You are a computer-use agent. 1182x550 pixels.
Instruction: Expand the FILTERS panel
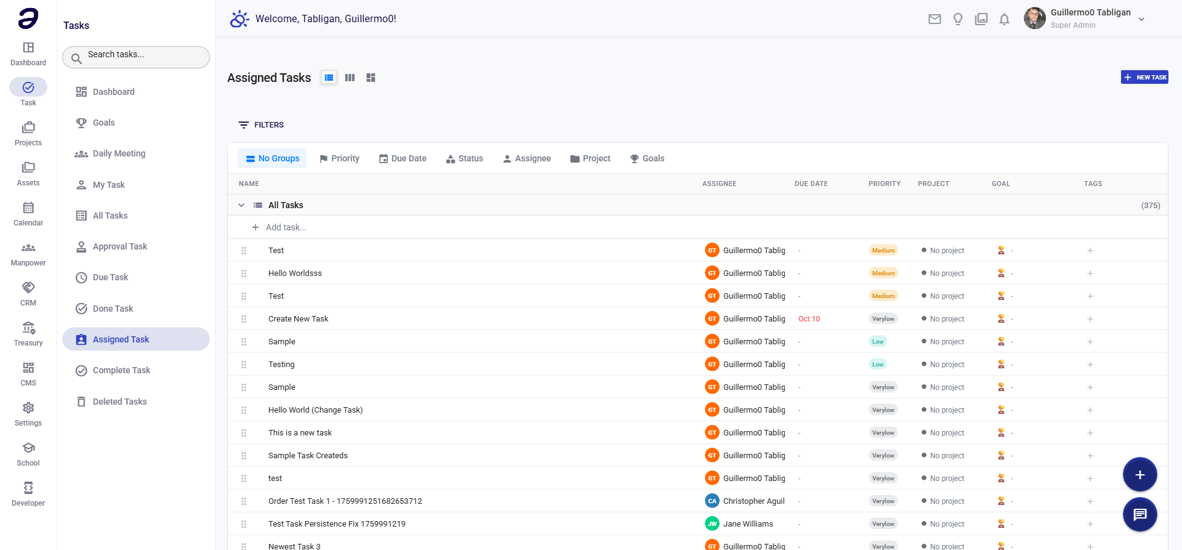[261, 125]
